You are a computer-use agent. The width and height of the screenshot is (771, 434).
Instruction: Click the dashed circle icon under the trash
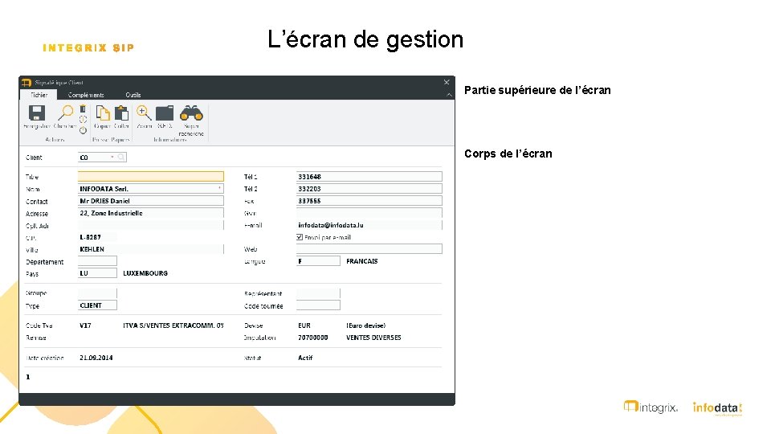[83, 120]
